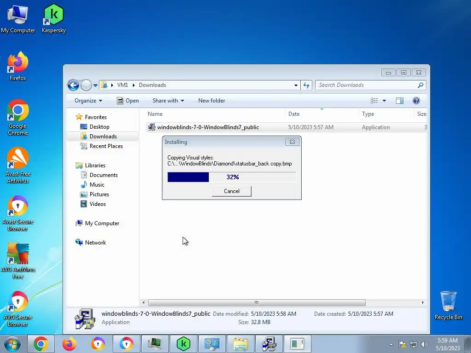
Task: Open Explorer help button
Action: pyautogui.click(x=416, y=101)
